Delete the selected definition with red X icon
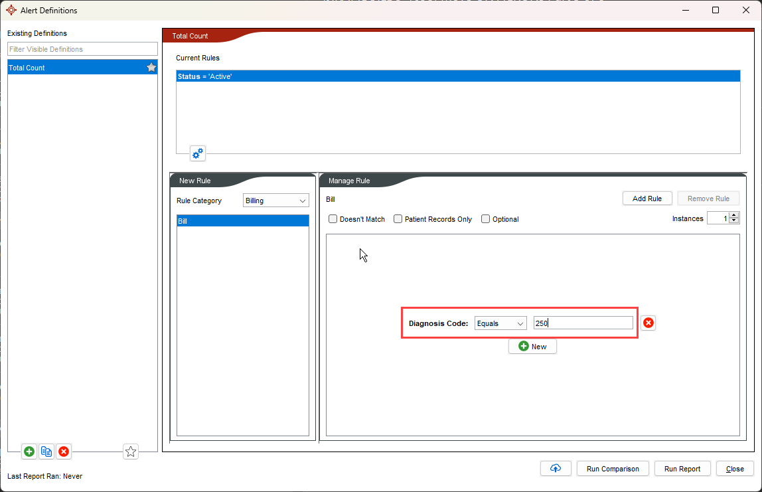Viewport: 762px width, 492px height. (x=64, y=451)
